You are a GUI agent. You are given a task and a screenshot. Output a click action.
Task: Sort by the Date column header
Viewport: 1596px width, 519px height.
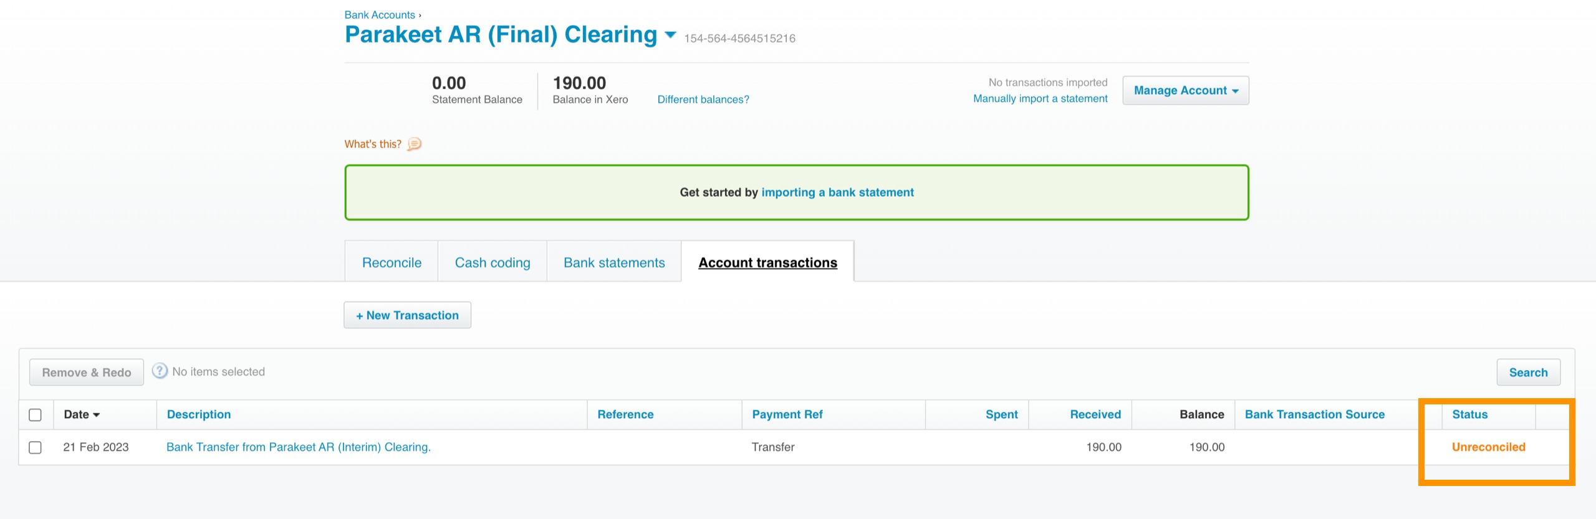coord(82,414)
